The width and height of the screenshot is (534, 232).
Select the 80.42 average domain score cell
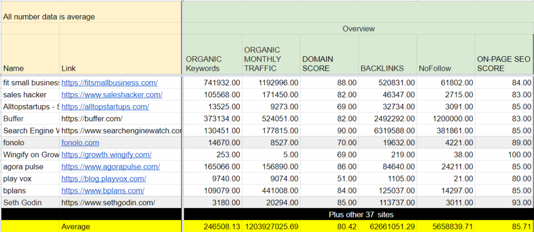click(x=330, y=227)
